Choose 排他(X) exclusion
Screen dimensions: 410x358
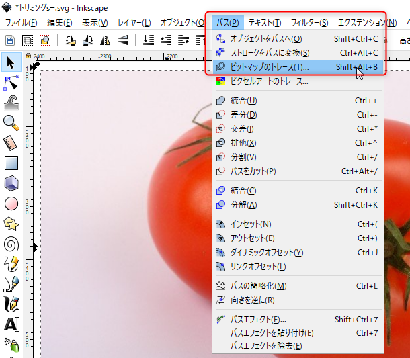298,143
